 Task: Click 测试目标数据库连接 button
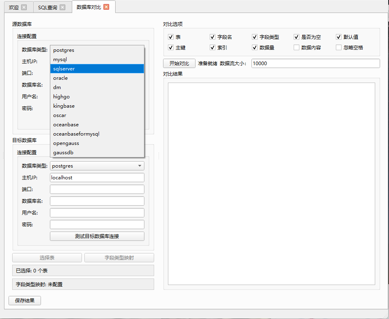pyautogui.click(x=97, y=236)
